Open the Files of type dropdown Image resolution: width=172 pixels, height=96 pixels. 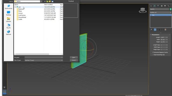44,60
